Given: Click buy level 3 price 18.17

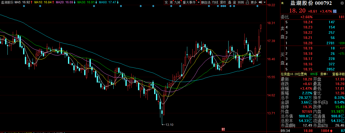Looking at the screenshot, I should (308, 59).
